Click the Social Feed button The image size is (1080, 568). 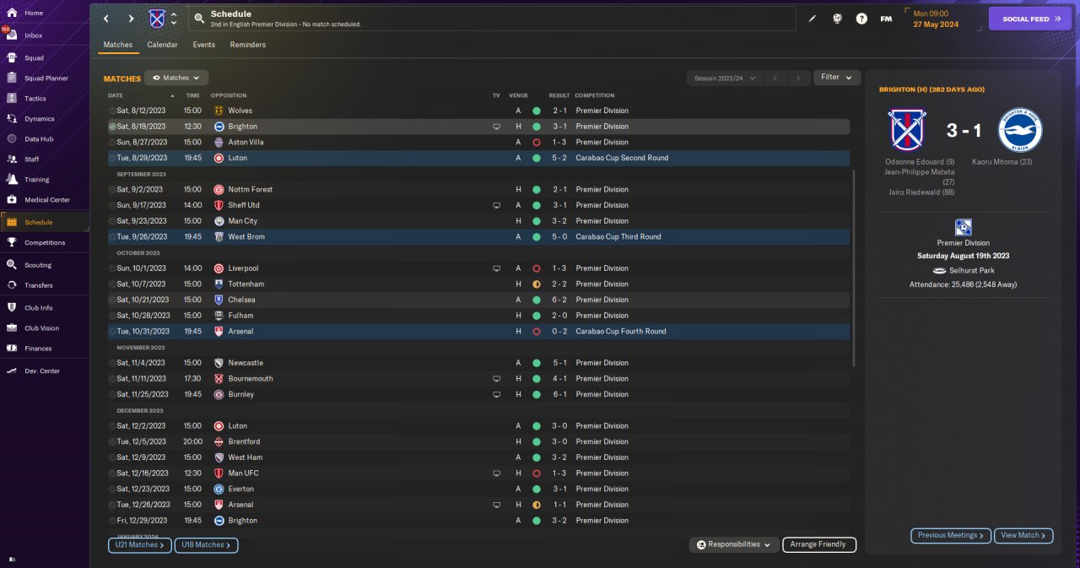[1029, 19]
